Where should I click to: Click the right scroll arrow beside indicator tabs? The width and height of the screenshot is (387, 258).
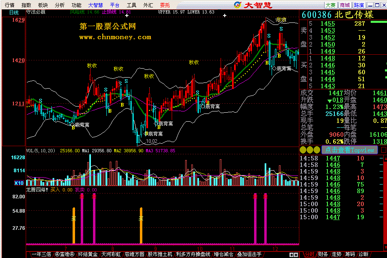tap(296, 255)
